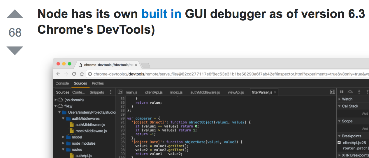The height and width of the screenshot is (158, 369).
Task: Click line number 96 in the gutter
Action: pos(122,142)
